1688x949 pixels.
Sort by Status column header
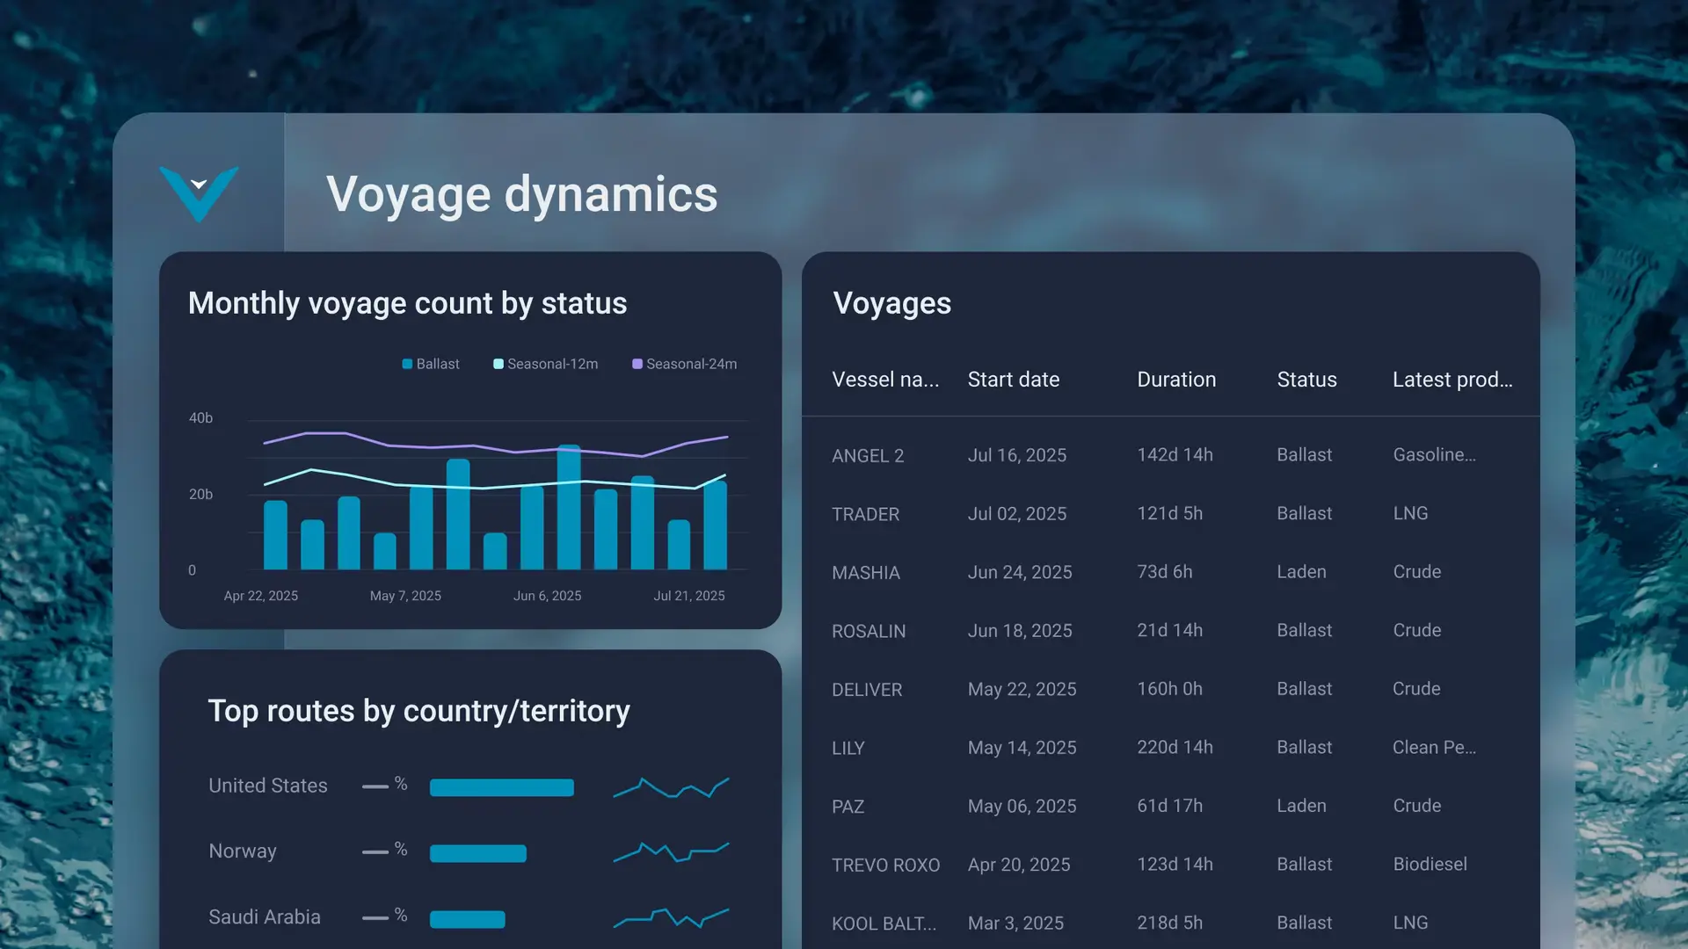tap(1306, 380)
